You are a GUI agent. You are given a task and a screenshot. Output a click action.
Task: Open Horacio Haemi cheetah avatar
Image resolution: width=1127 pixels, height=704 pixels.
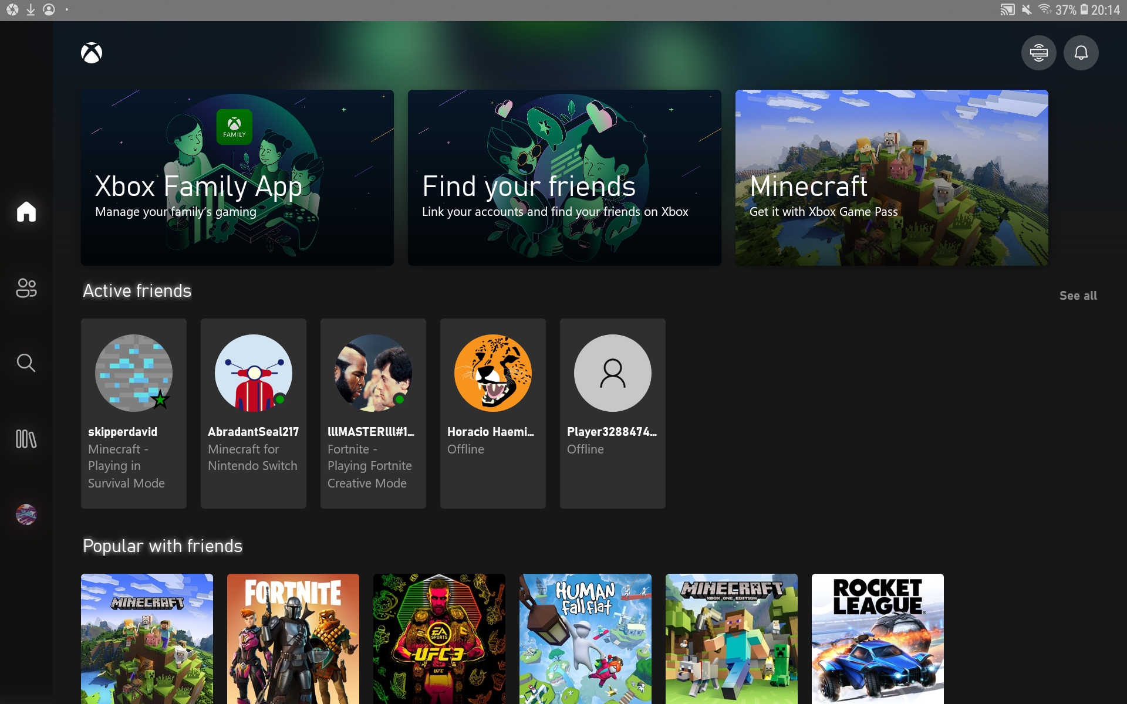(x=493, y=373)
